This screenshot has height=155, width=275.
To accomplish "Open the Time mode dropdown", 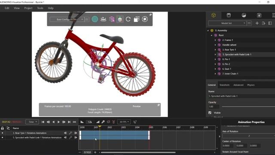I will coord(32,122).
